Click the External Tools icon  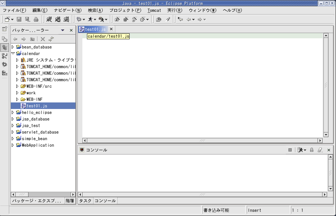[x=101, y=19]
